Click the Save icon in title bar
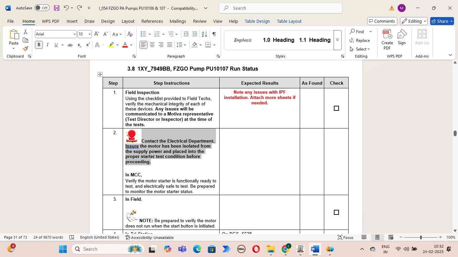 click(x=56, y=8)
